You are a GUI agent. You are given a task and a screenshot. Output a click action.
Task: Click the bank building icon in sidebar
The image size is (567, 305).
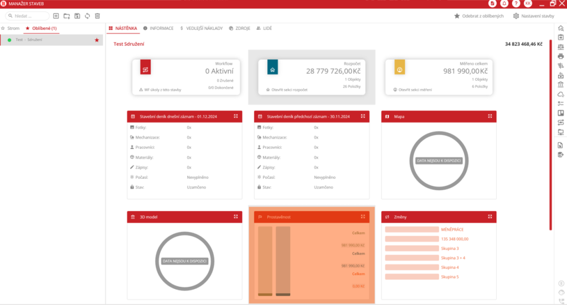point(561,85)
